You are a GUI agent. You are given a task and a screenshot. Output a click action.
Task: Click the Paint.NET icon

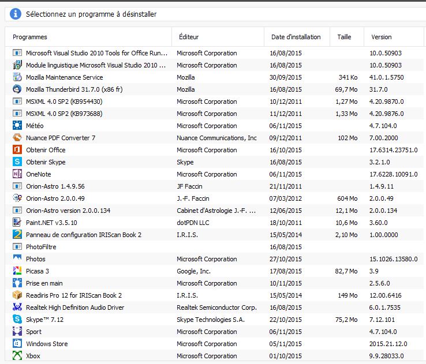point(17,222)
